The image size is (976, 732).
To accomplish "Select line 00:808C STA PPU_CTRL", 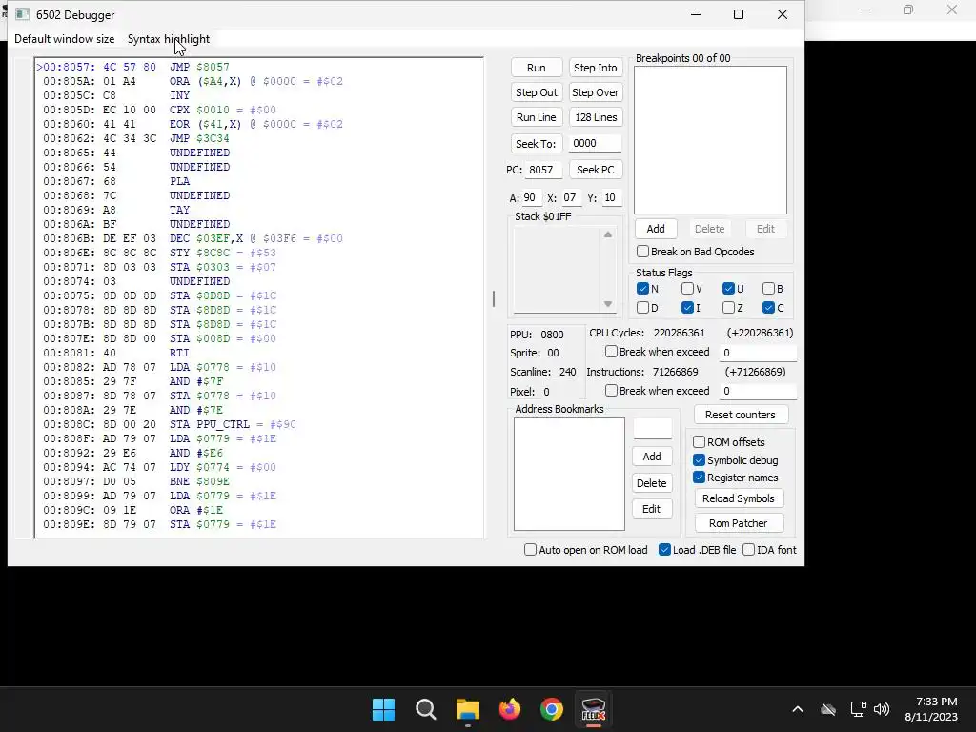I will coord(170,424).
